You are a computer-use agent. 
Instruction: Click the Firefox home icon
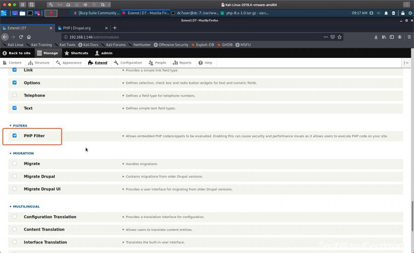tap(29, 37)
